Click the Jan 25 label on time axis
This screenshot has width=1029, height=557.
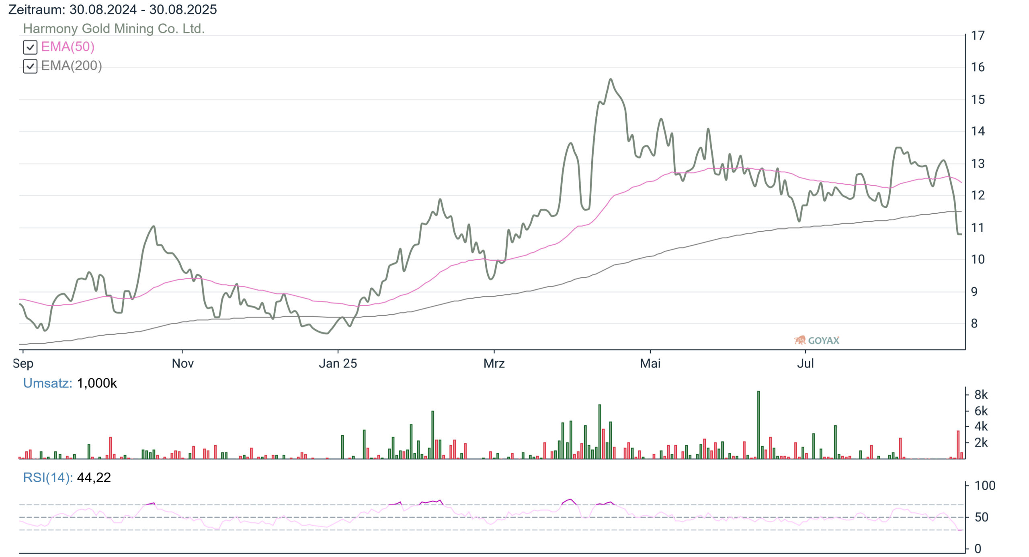pyautogui.click(x=338, y=364)
